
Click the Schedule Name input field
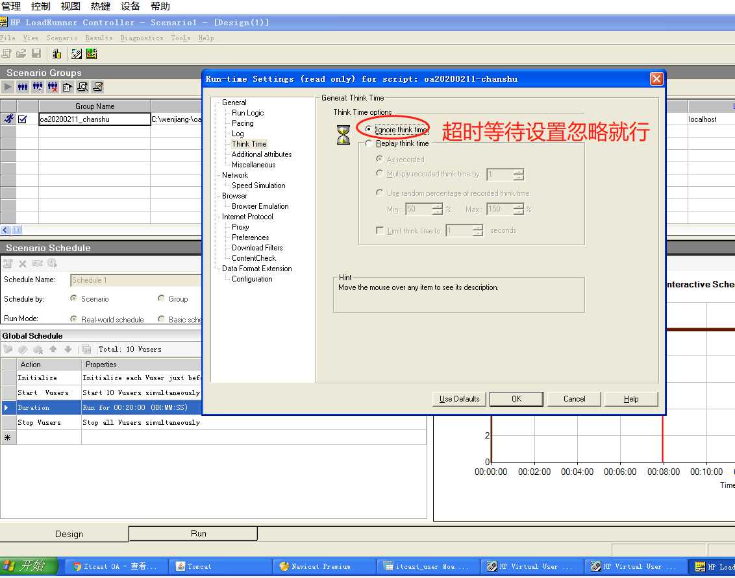click(x=136, y=280)
